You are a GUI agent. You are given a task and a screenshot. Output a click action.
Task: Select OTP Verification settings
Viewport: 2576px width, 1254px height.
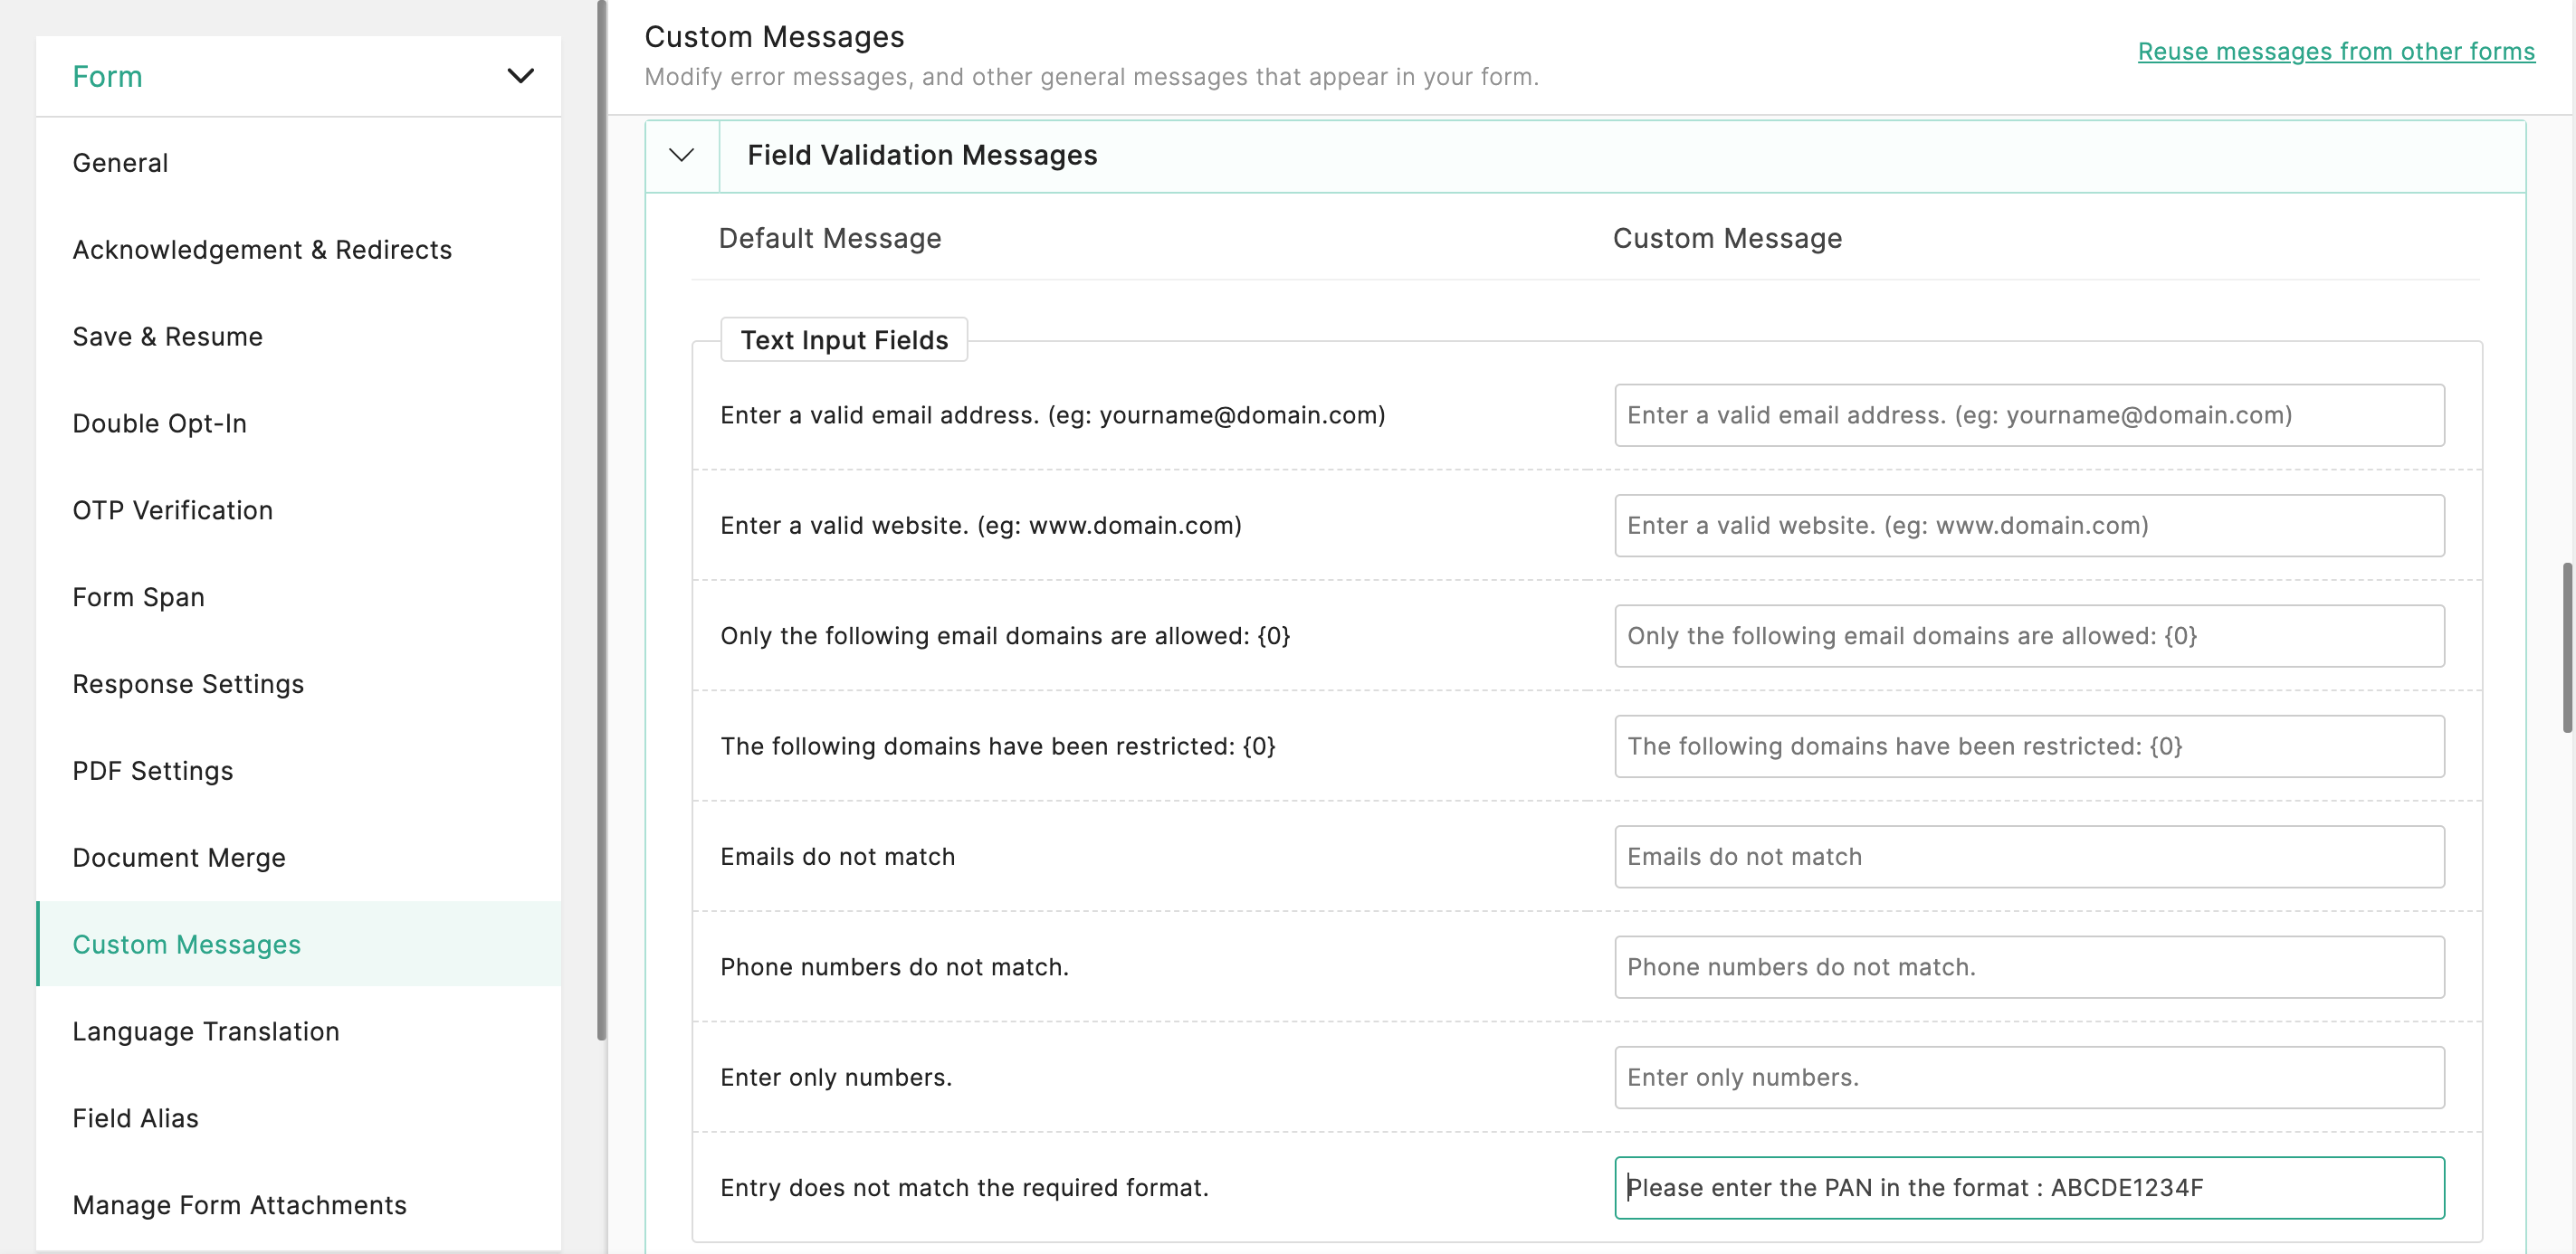[173, 508]
